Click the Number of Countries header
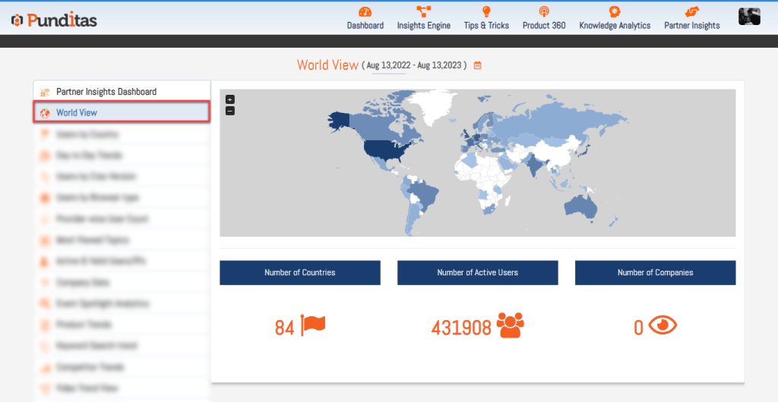 click(299, 273)
